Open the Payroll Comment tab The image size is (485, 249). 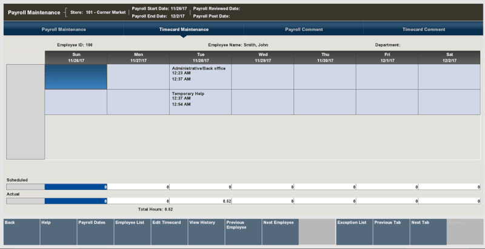tap(304, 30)
